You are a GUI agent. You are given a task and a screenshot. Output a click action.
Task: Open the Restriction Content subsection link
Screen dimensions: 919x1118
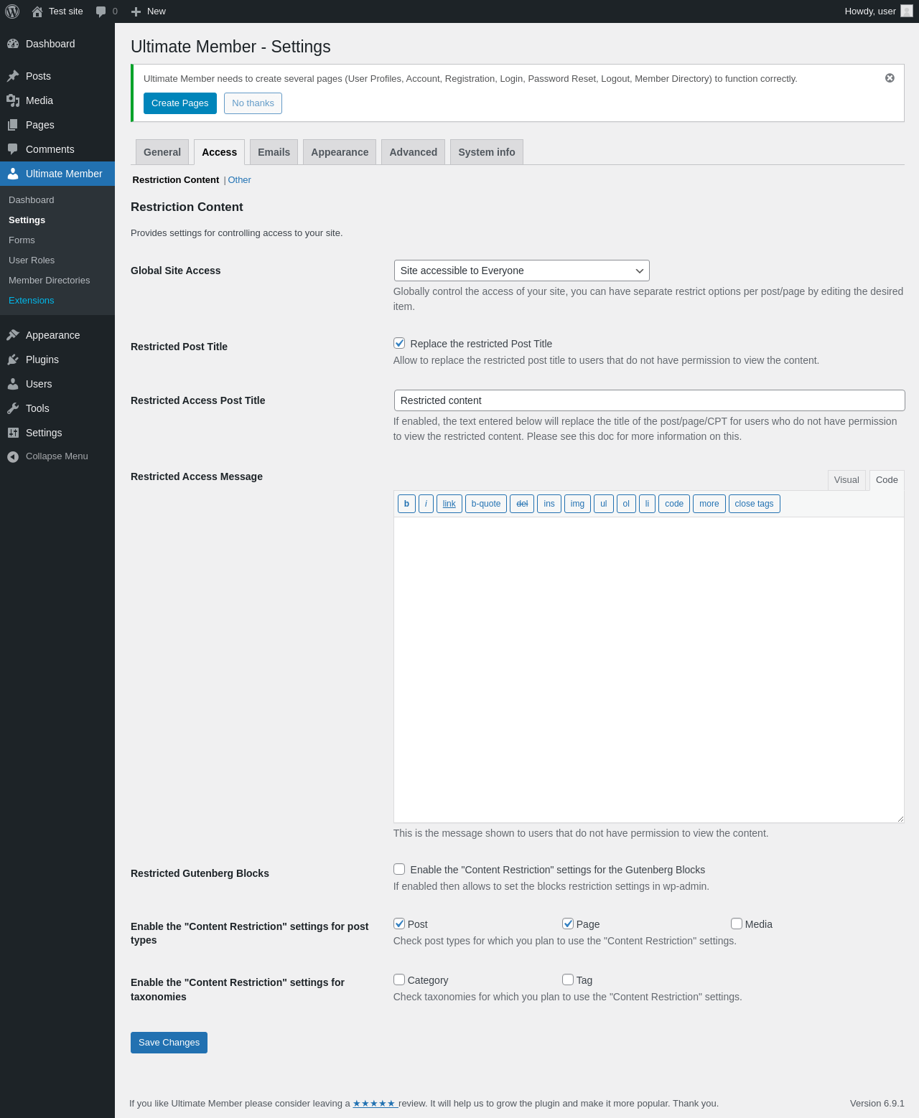click(x=176, y=180)
